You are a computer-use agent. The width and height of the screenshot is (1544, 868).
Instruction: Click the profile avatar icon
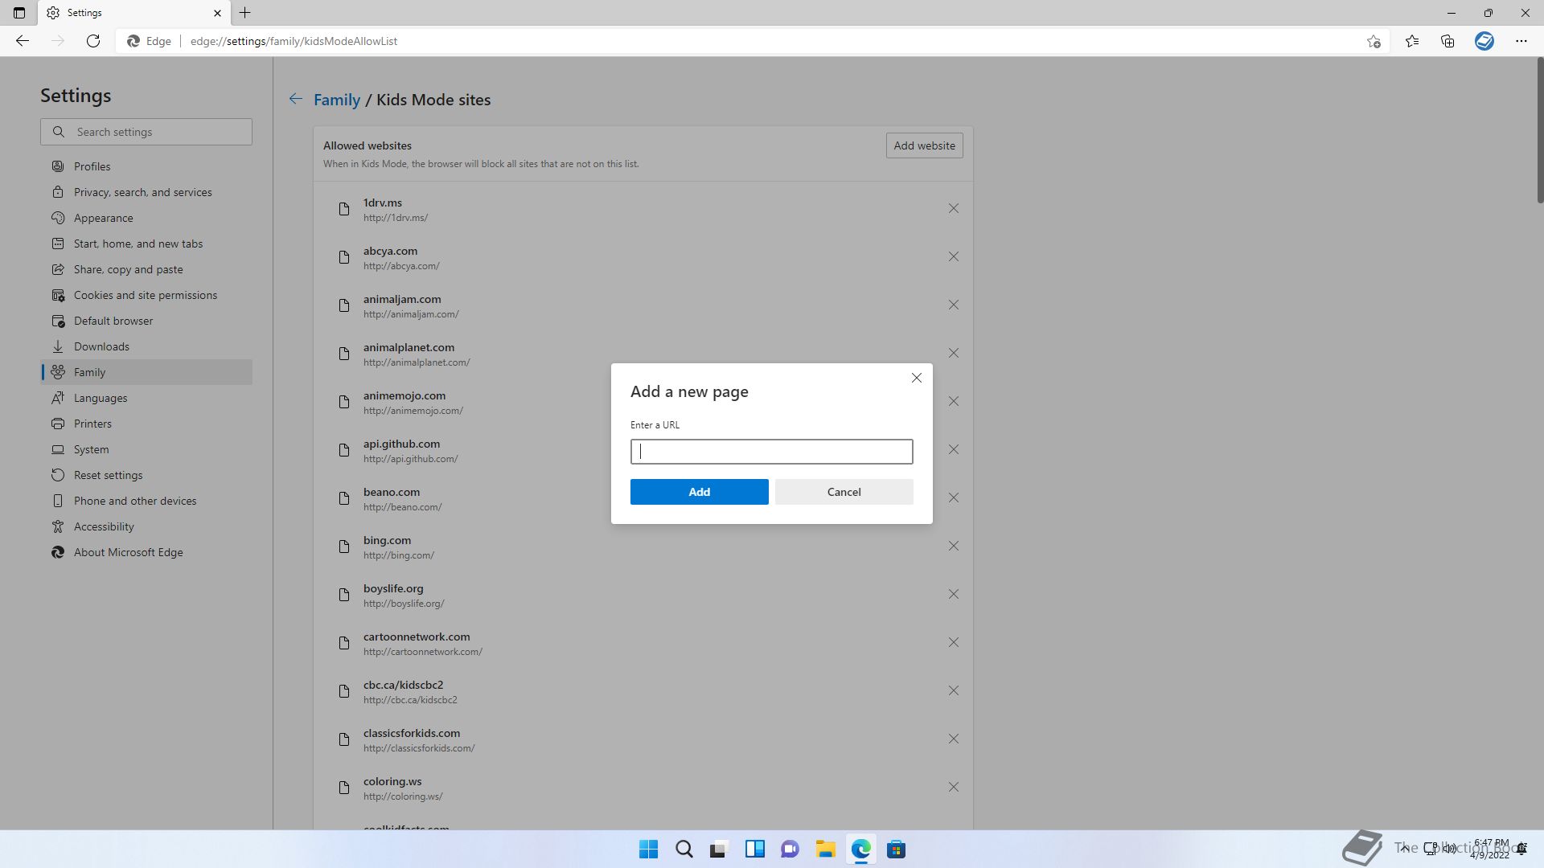[1484, 41]
